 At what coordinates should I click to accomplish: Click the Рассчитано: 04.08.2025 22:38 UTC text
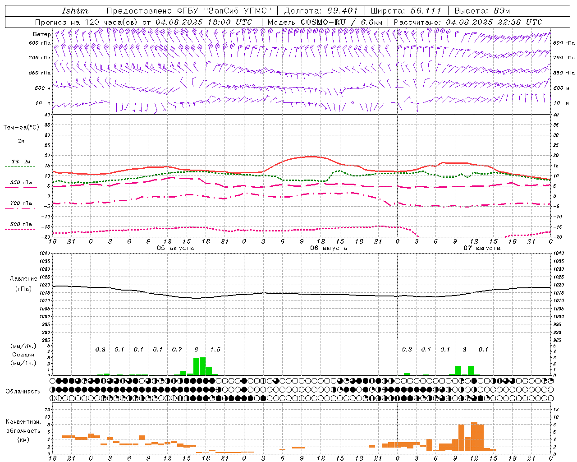pyautogui.click(x=468, y=22)
